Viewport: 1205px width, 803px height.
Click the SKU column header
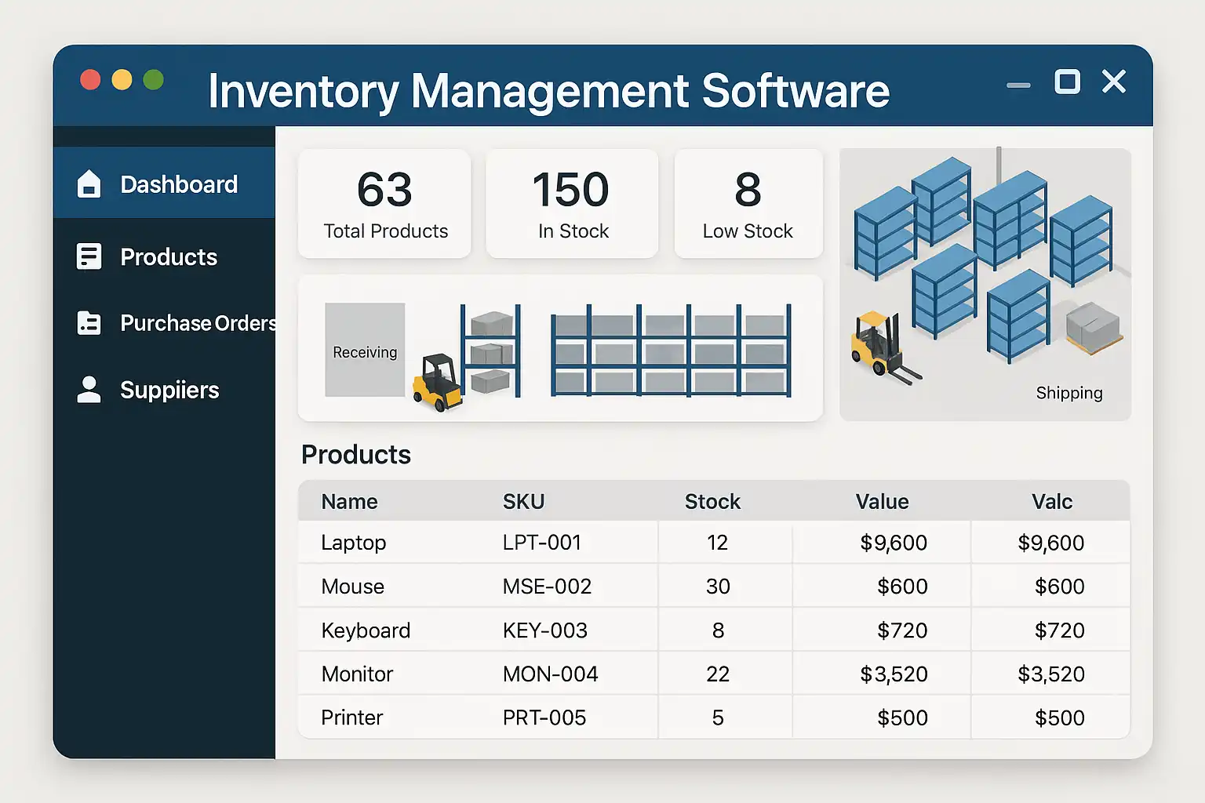point(523,502)
